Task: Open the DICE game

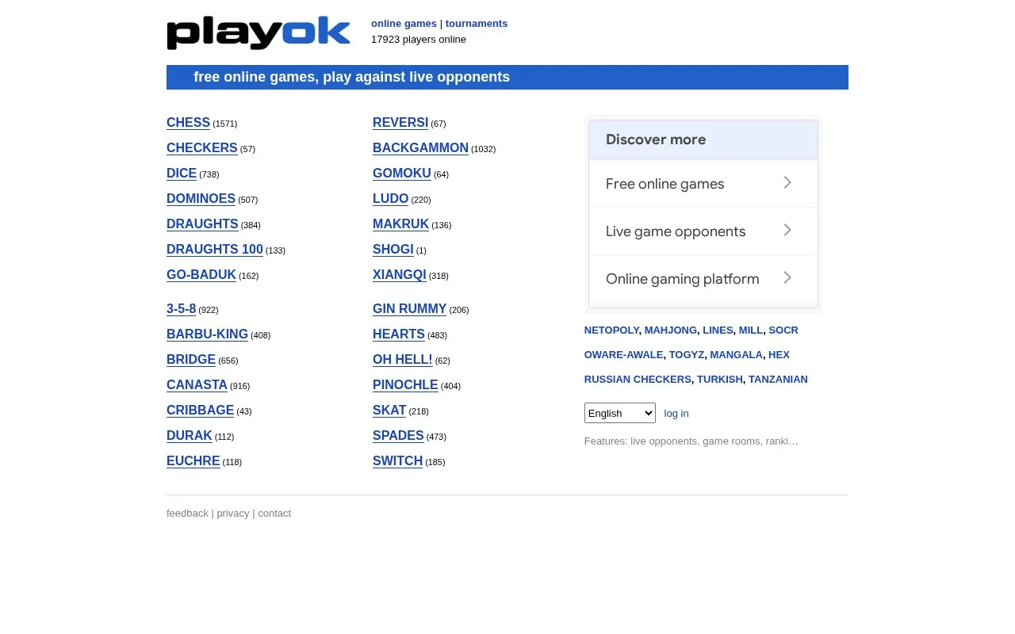Action: 182,174
